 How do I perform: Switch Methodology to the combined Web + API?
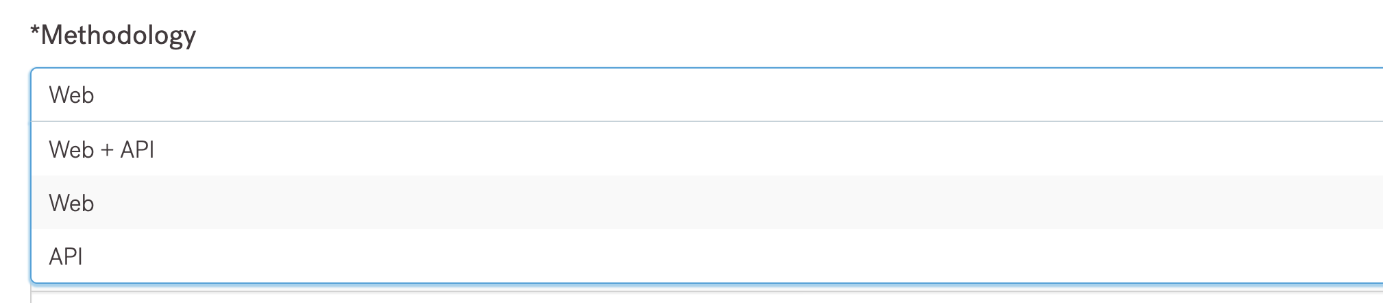(x=707, y=149)
